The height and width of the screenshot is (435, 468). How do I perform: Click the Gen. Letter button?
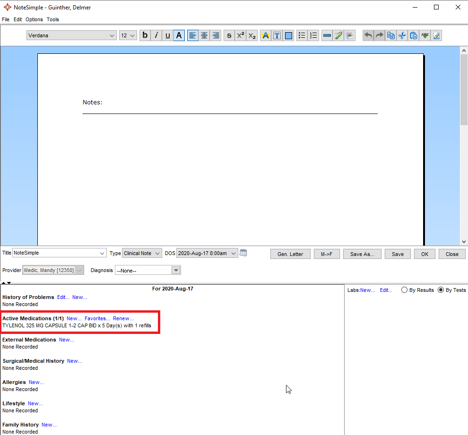(x=290, y=254)
